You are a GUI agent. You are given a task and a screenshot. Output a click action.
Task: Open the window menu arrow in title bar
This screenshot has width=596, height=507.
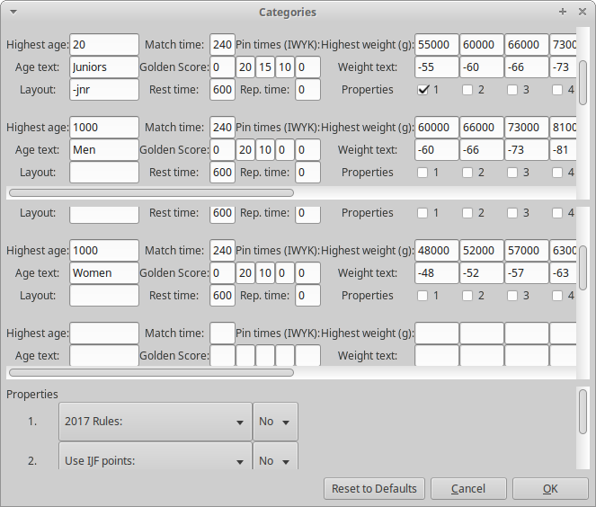coord(12,13)
